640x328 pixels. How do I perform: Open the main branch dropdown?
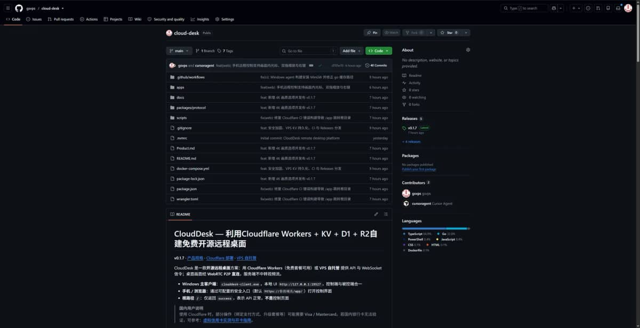179,51
